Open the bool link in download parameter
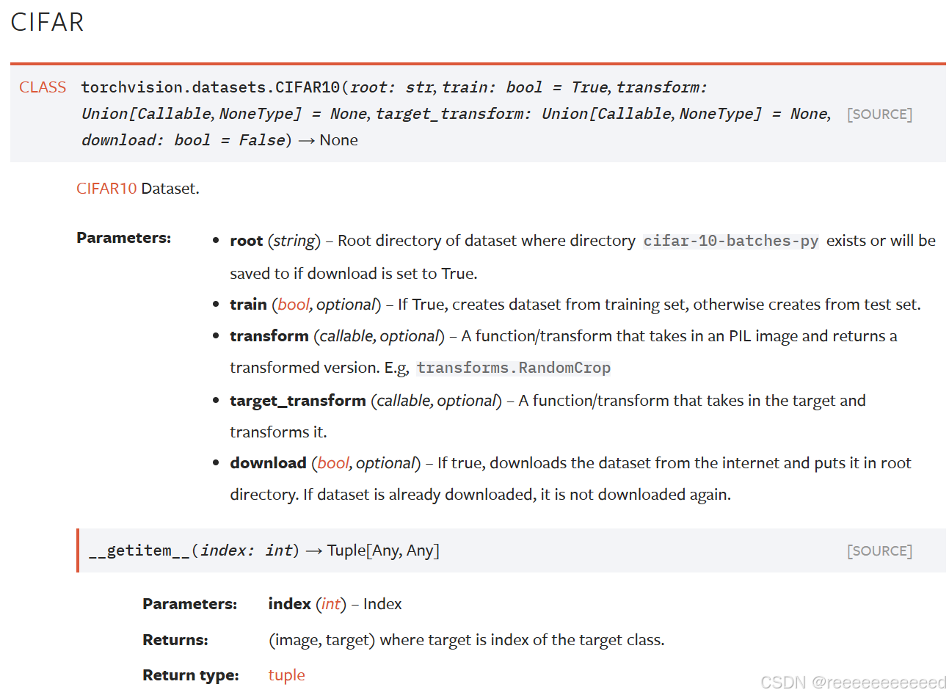This screenshot has height=698, width=949. (x=332, y=463)
